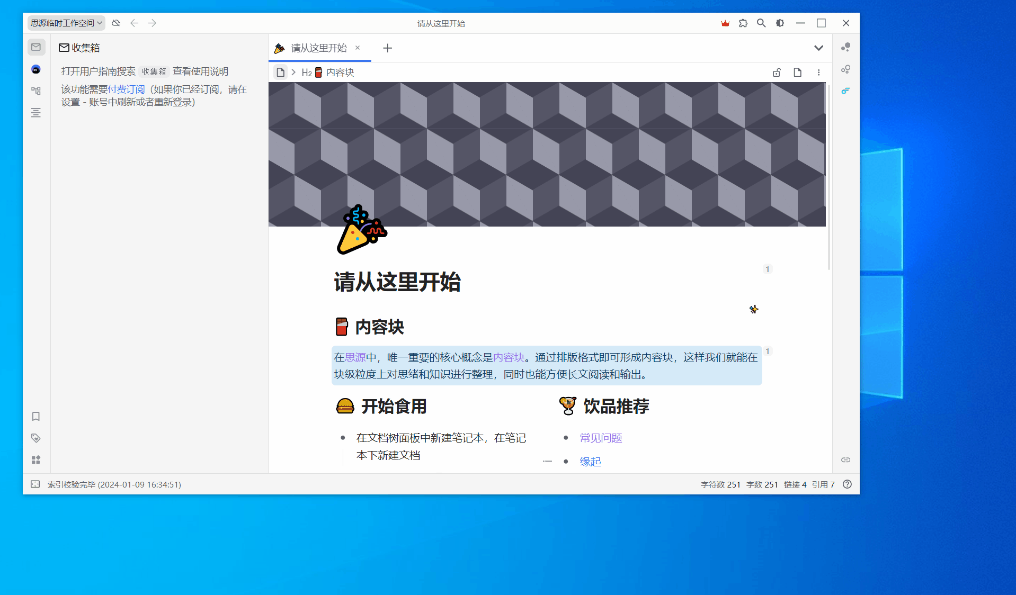Image resolution: width=1016 pixels, height=595 pixels.
Task: Toggle the document read-only lock
Action: pyautogui.click(x=777, y=72)
